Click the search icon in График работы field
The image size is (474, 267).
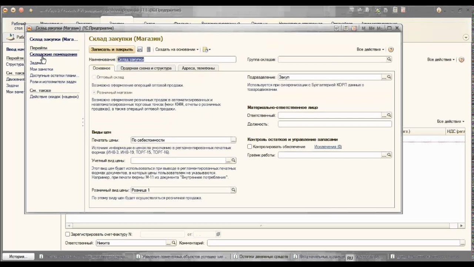389,155
